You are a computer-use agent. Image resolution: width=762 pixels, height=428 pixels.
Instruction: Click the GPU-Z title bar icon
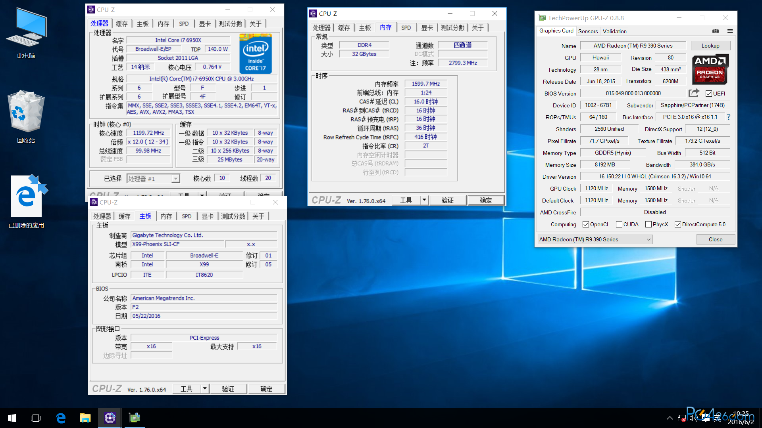[542, 18]
